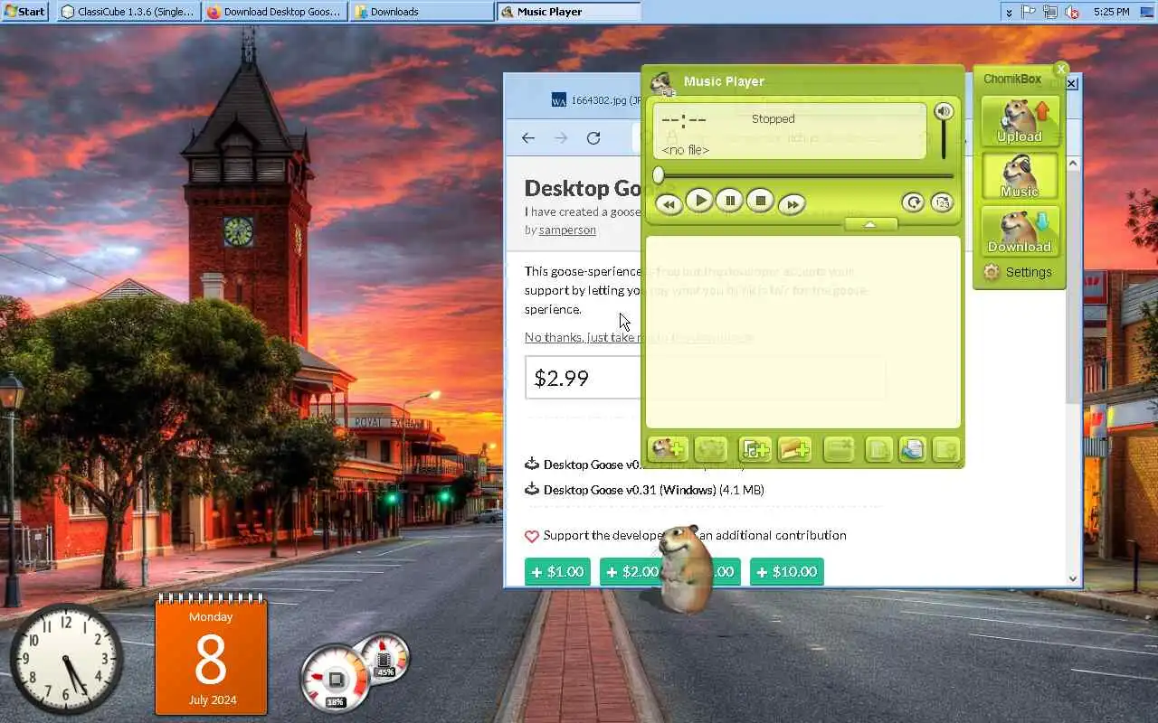Pause playback in Music Player
This screenshot has width=1158, height=723.
729,201
